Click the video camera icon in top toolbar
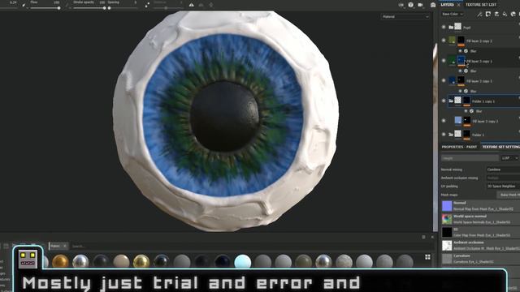Screen dimensions: 520x292 tap(421, 5)
